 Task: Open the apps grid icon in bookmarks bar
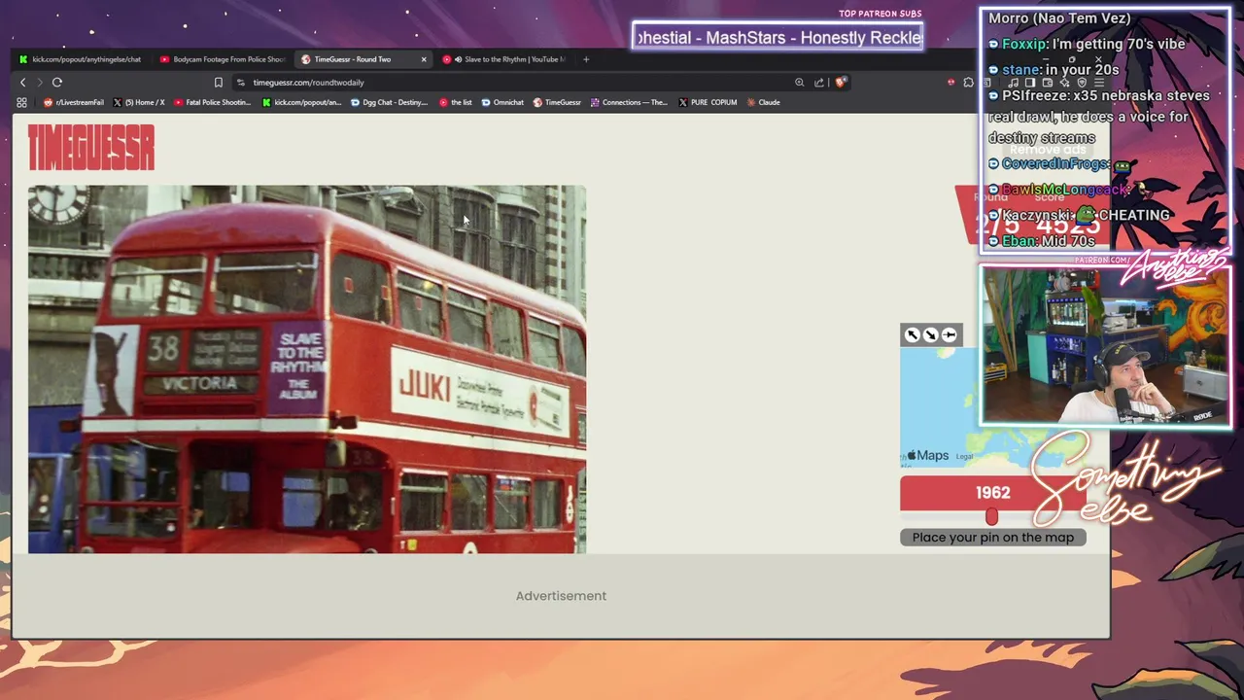(21, 102)
